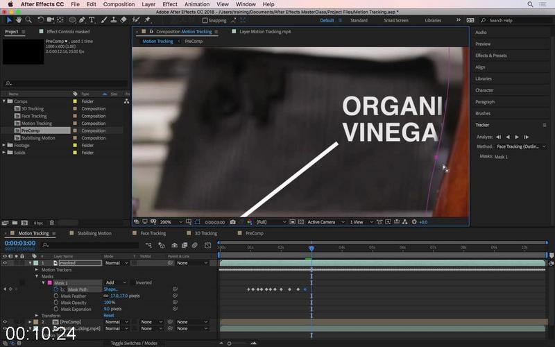The image size is (555, 347).
Task: Click the region of interest icon
Action: coord(292,222)
